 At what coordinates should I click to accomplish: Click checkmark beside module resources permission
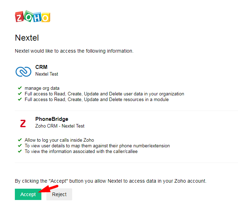(20, 99)
